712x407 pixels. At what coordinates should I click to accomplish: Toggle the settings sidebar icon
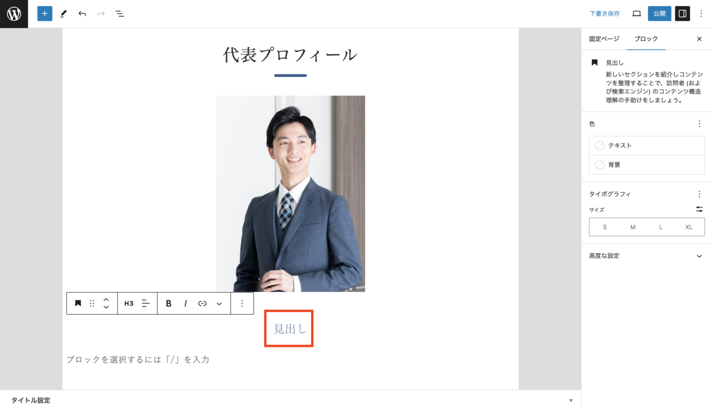683,14
